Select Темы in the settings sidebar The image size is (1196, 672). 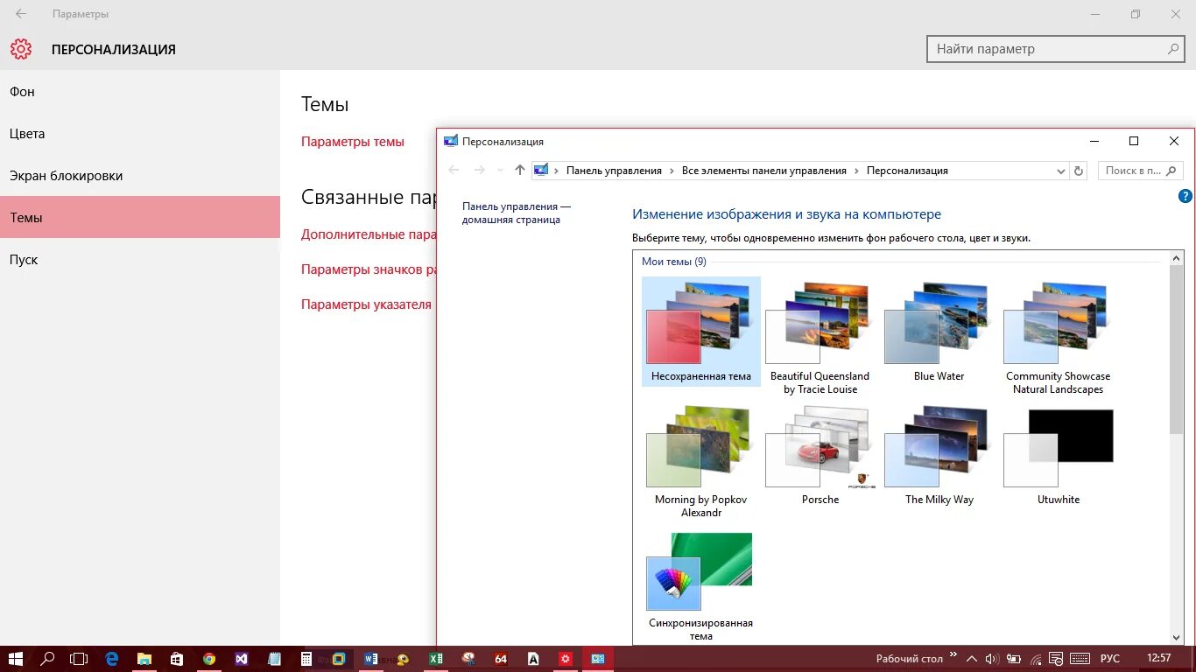140,218
